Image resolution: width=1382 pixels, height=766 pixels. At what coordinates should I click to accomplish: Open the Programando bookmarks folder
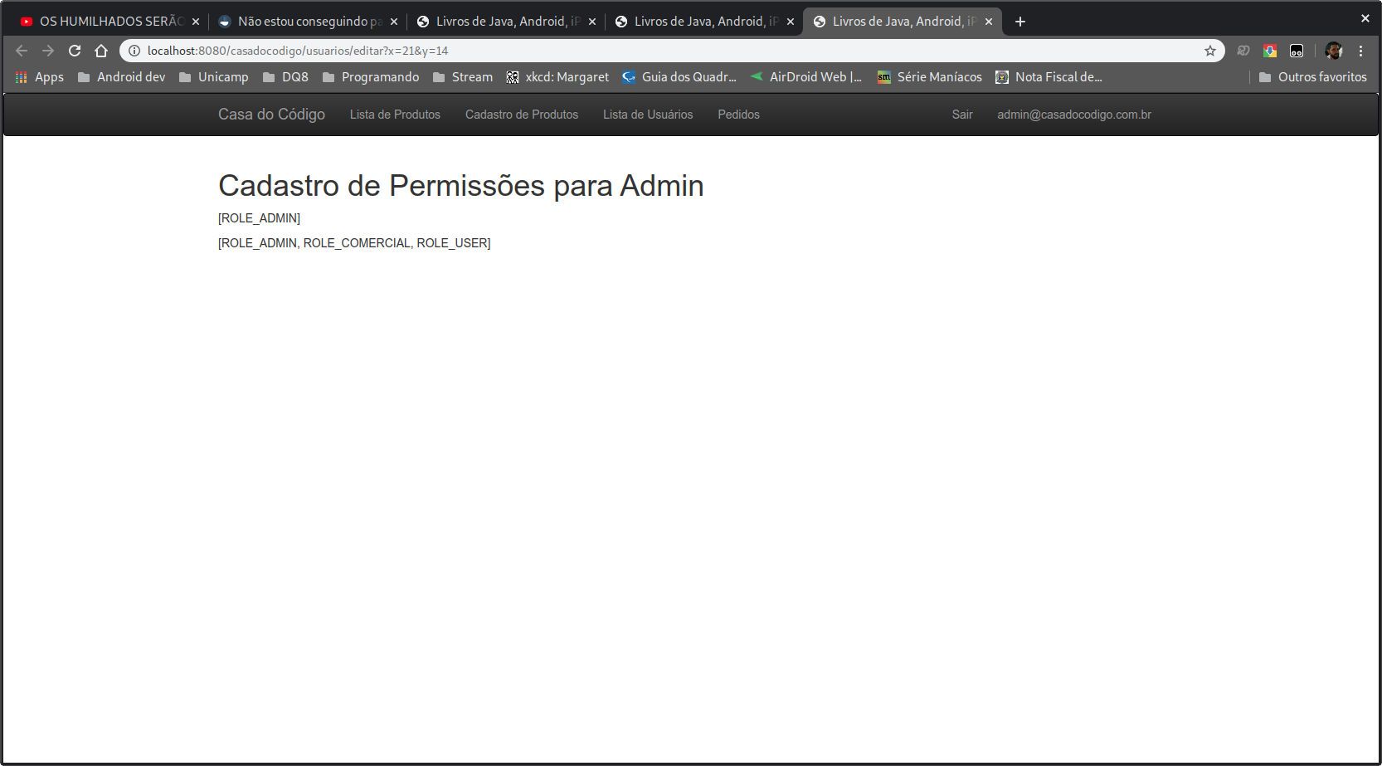point(371,77)
